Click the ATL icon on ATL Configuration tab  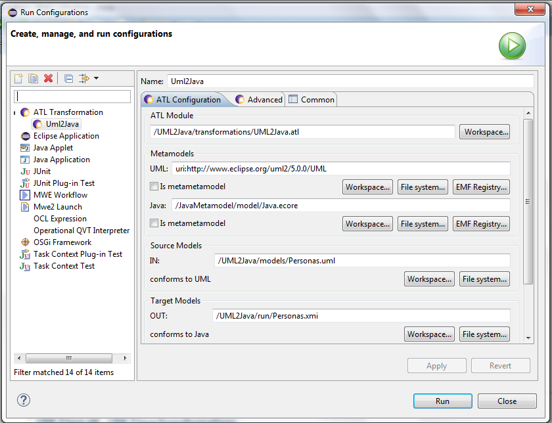tap(149, 100)
